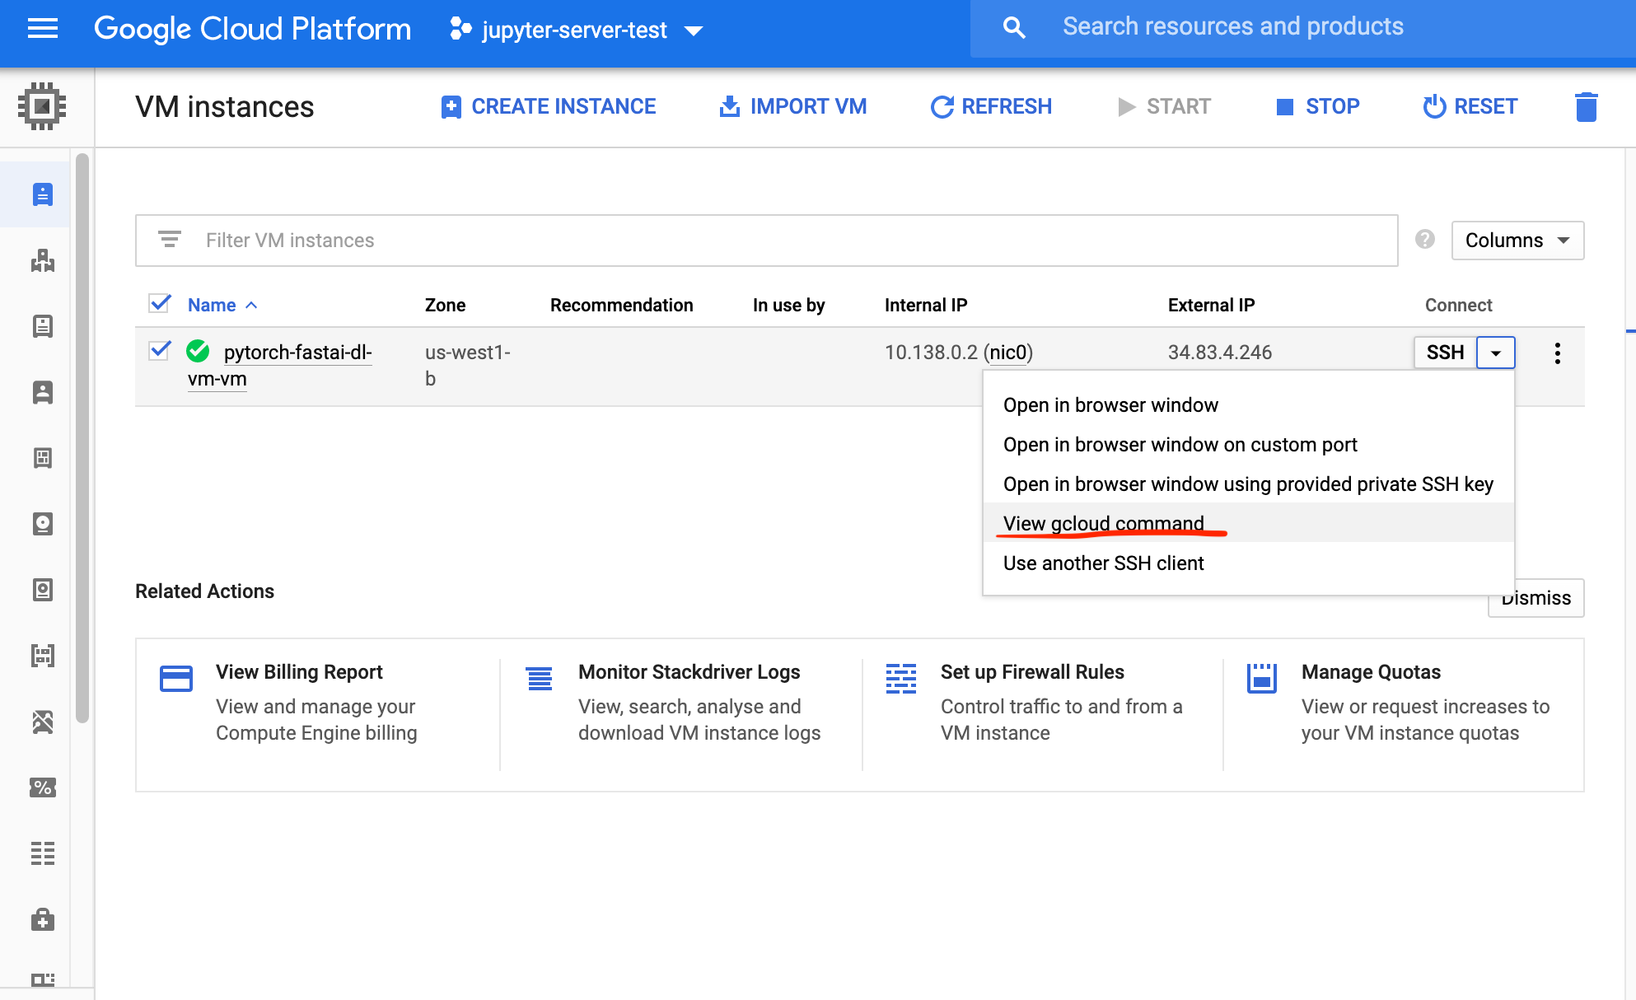Click the three-dot row options menu
Image resolution: width=1636 pixels, height=1000 pixels.
[x=1557, y=353]
